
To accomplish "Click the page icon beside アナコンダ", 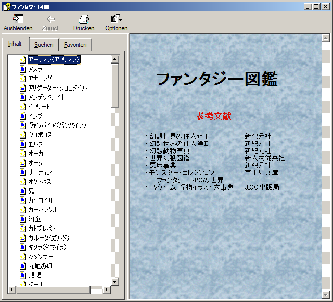I will 23,79.
